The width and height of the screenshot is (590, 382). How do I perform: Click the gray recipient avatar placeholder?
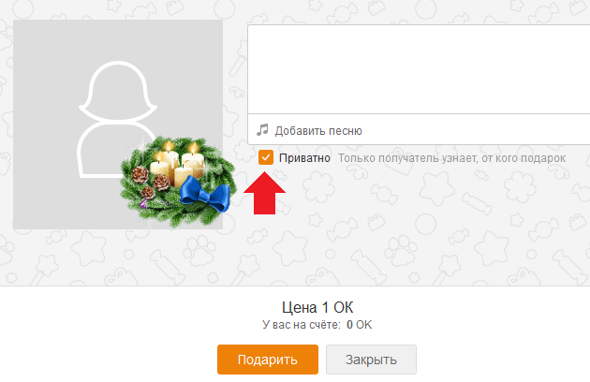coord(118,125)
